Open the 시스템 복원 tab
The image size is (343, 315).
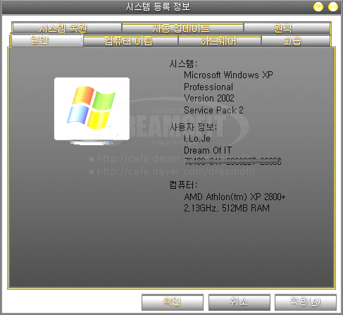pos(66,28)
